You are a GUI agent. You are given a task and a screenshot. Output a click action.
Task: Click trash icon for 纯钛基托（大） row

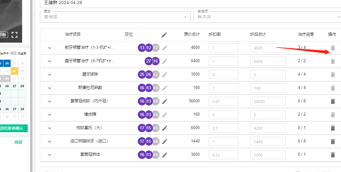coord(333,128)
